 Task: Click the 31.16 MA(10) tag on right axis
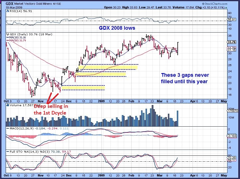tap(232, 50)
